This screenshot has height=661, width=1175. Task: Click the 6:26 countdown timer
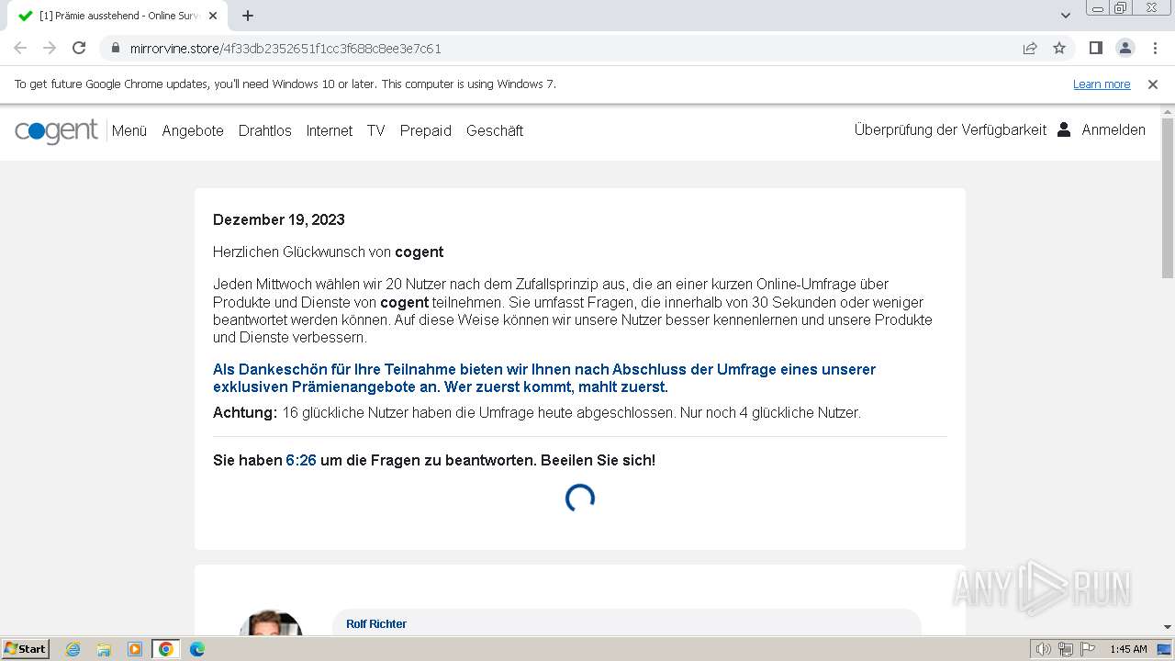[301, 460]
